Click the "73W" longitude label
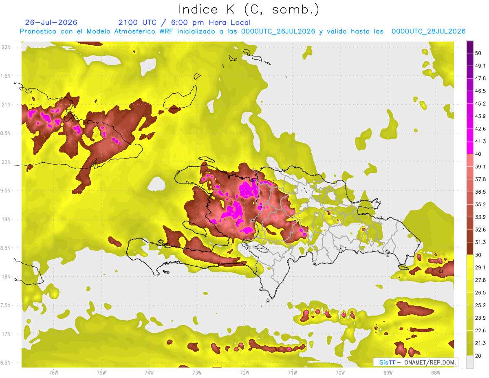489x378 pixels. (197, 373)
